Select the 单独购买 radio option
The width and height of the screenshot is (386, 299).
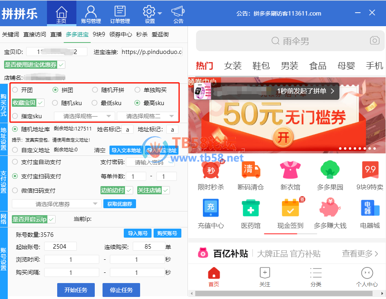[x=137, y=90]
